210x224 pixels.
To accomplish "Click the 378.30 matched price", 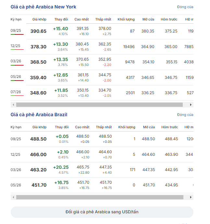I will click(x=38, y=47).
